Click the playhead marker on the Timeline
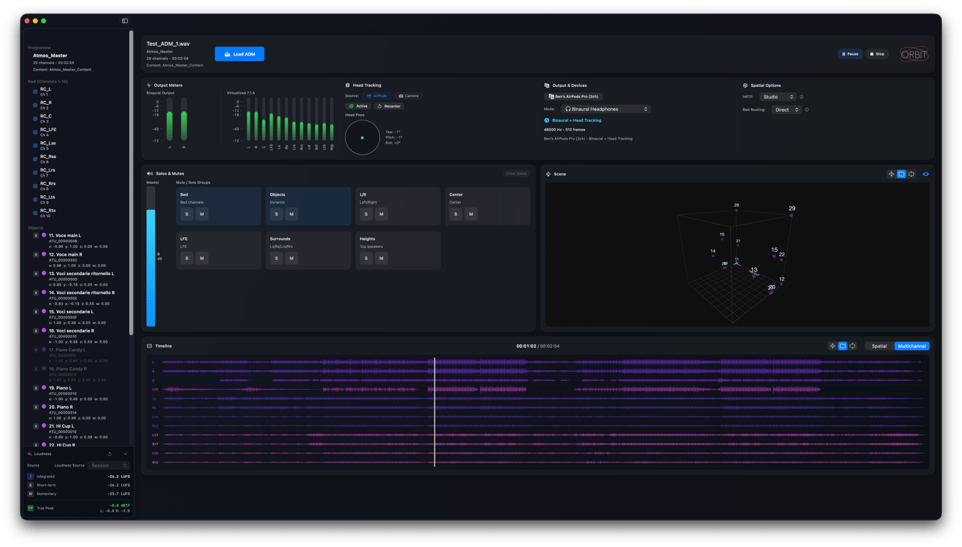 coord(435,410)
